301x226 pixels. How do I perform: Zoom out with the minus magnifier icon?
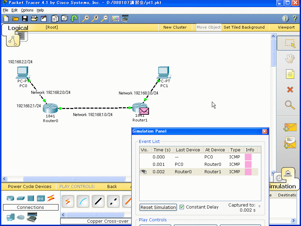click(104, 18)
